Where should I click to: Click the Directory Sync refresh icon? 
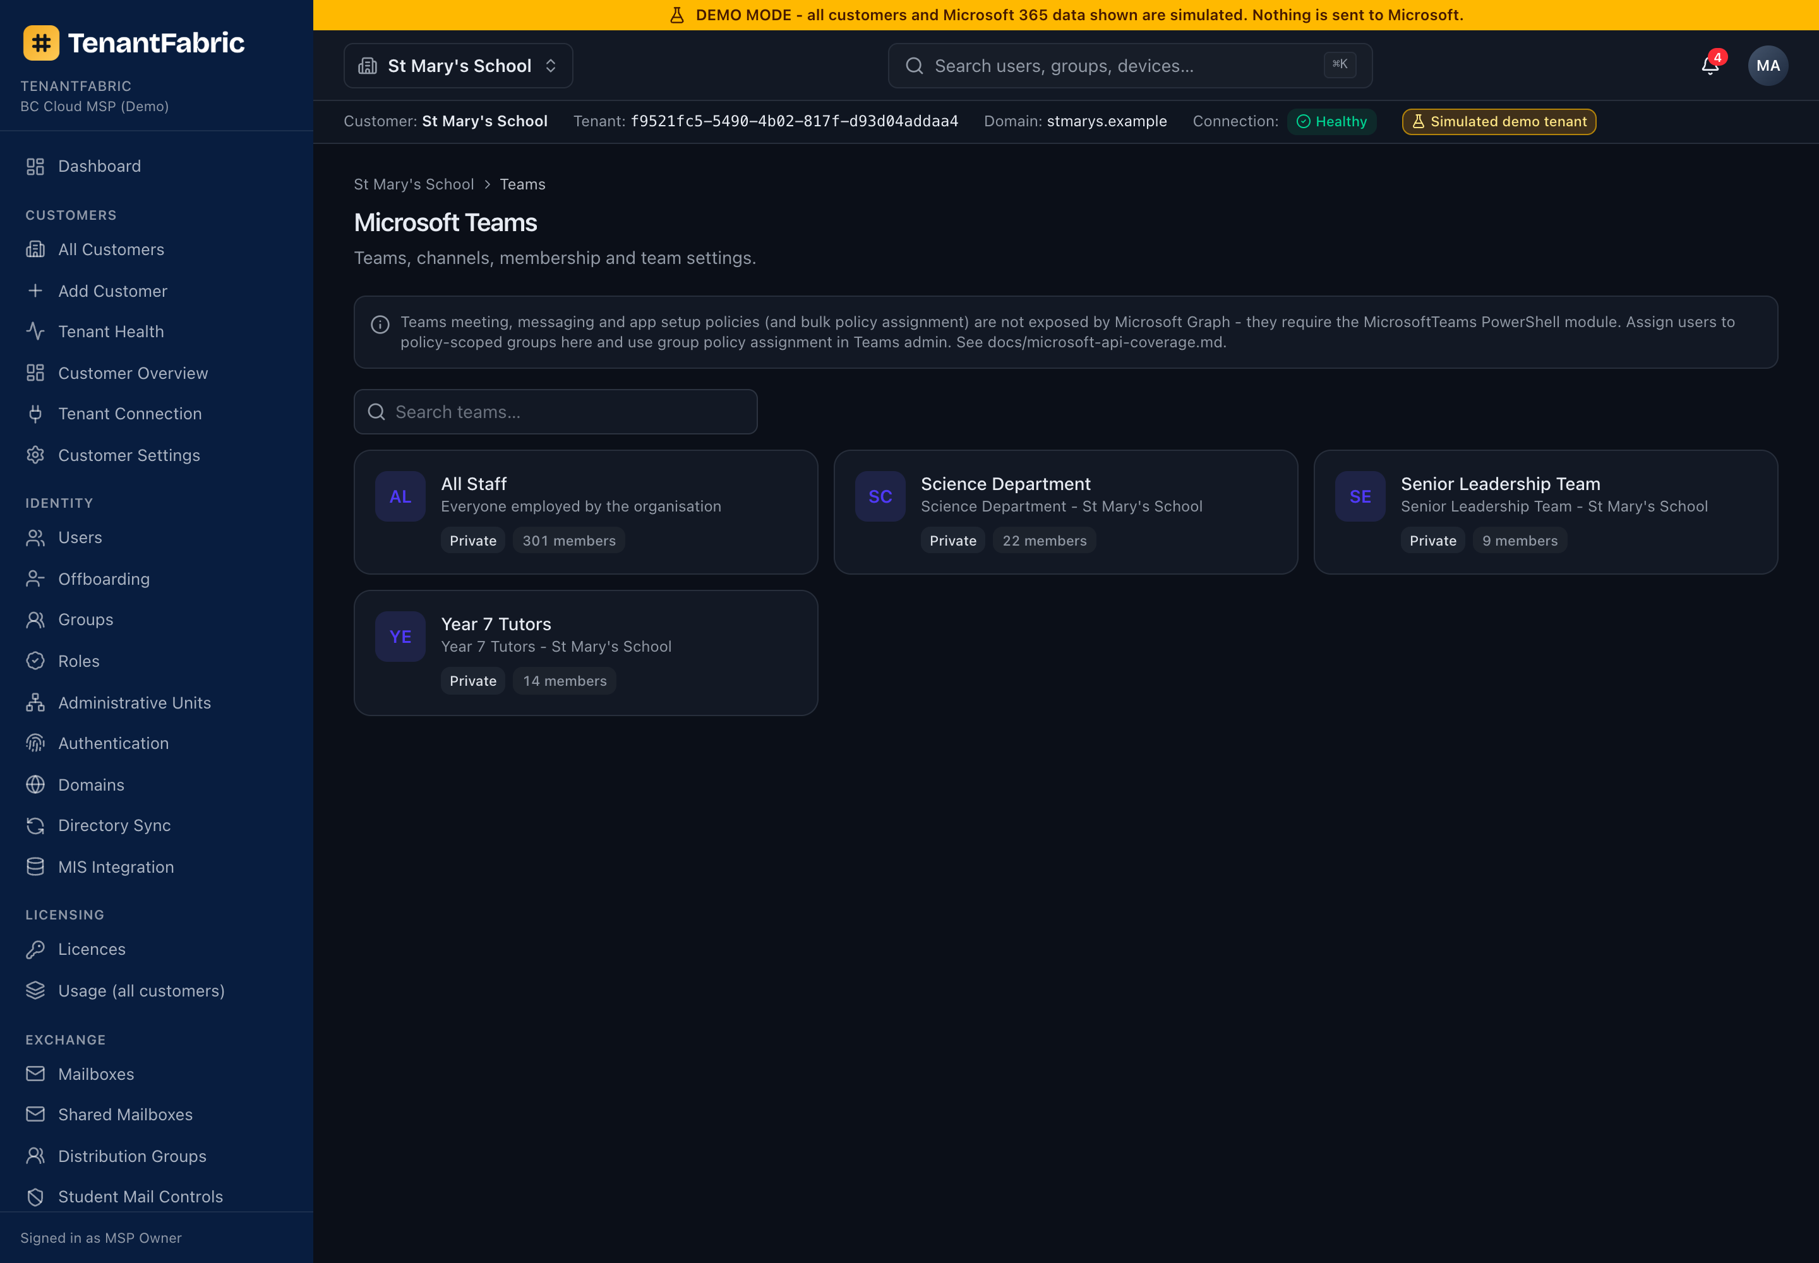pyautogui.click(x=35, y=825)
